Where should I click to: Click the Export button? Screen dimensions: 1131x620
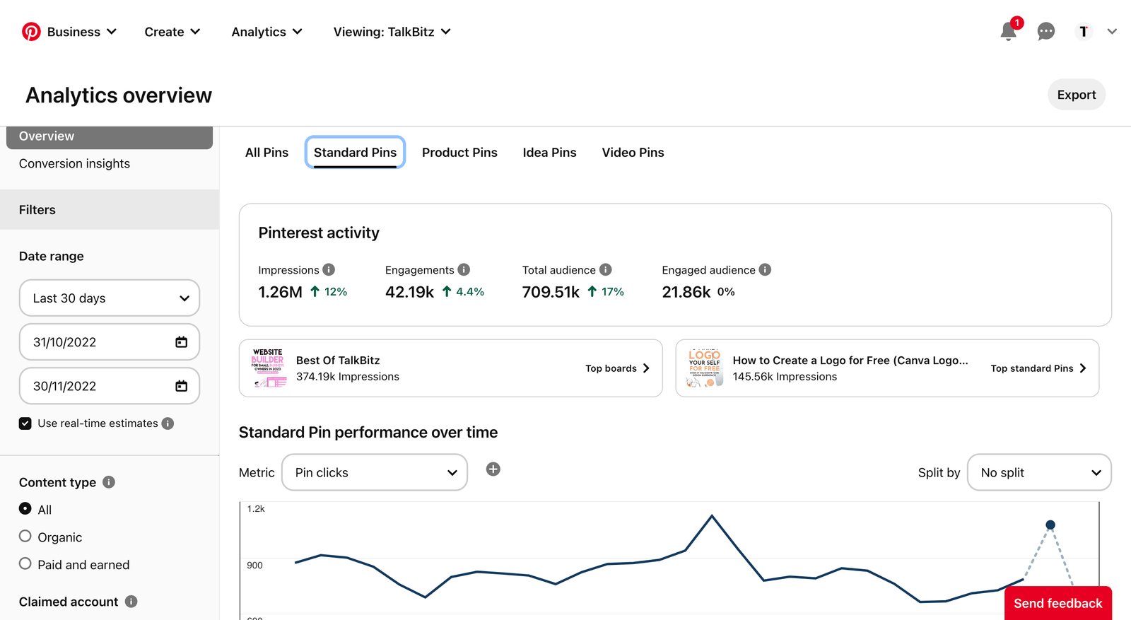coord(1077,95)
